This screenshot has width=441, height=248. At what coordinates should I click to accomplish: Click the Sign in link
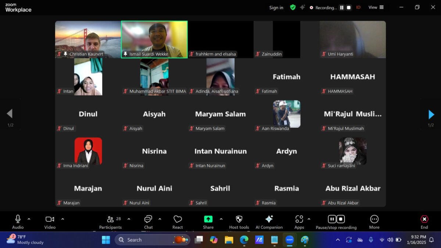point(276,7)
